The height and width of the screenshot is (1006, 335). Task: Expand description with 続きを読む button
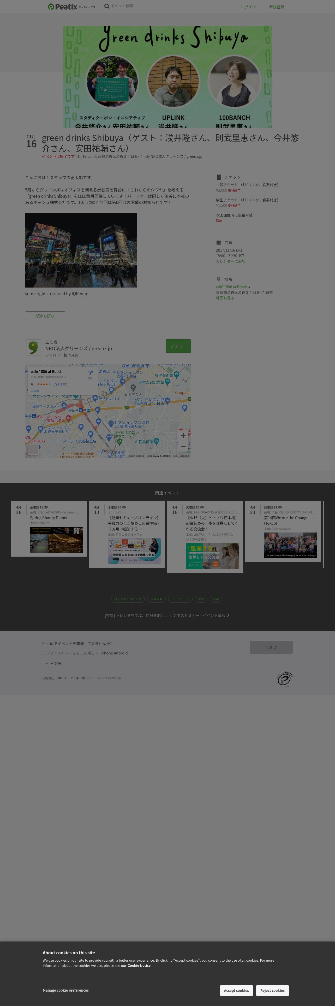(x=45, y=316)
